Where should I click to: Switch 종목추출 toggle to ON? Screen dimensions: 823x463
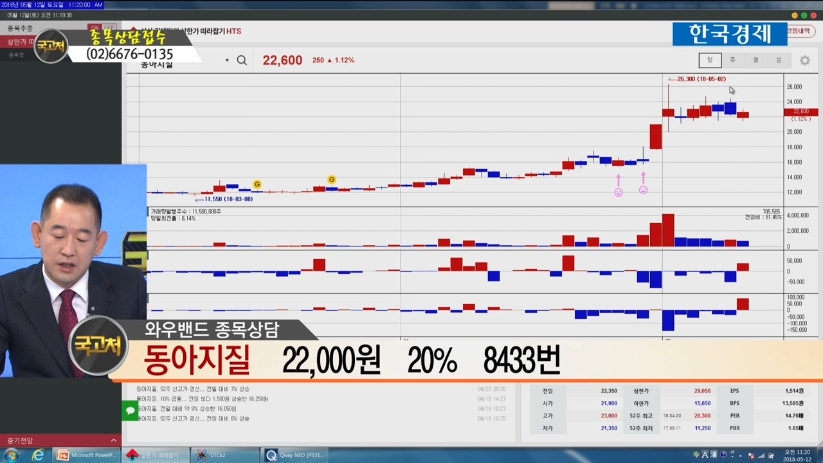click(x=95, y=28)
